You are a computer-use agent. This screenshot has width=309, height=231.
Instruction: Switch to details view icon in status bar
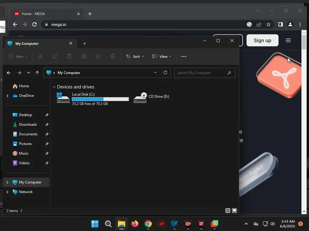pos(228,211)
